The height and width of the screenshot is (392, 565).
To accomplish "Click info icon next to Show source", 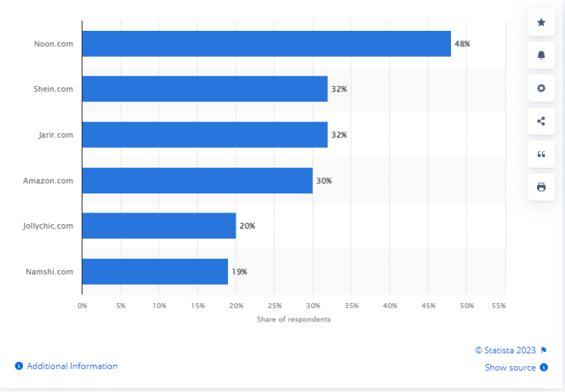I will 544,367.
